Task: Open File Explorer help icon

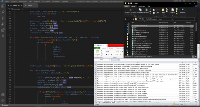Action: pyautogui.click(x=196, y=6)
